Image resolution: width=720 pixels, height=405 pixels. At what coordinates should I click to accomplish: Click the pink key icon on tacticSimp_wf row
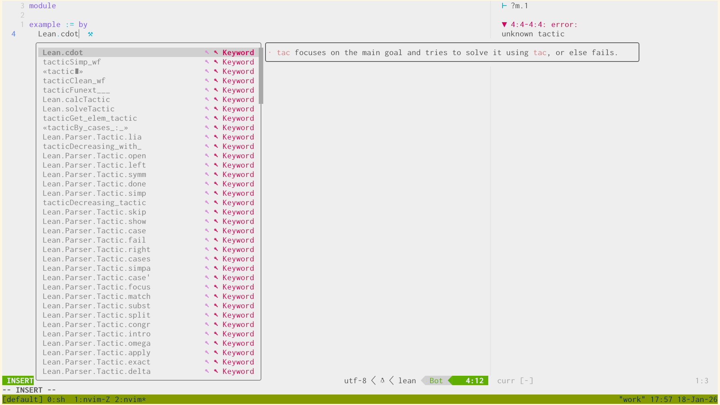click(207, 62)
